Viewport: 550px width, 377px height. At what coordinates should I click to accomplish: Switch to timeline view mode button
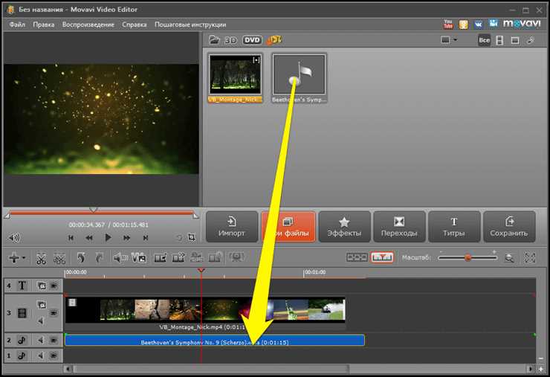coord(382,257)
